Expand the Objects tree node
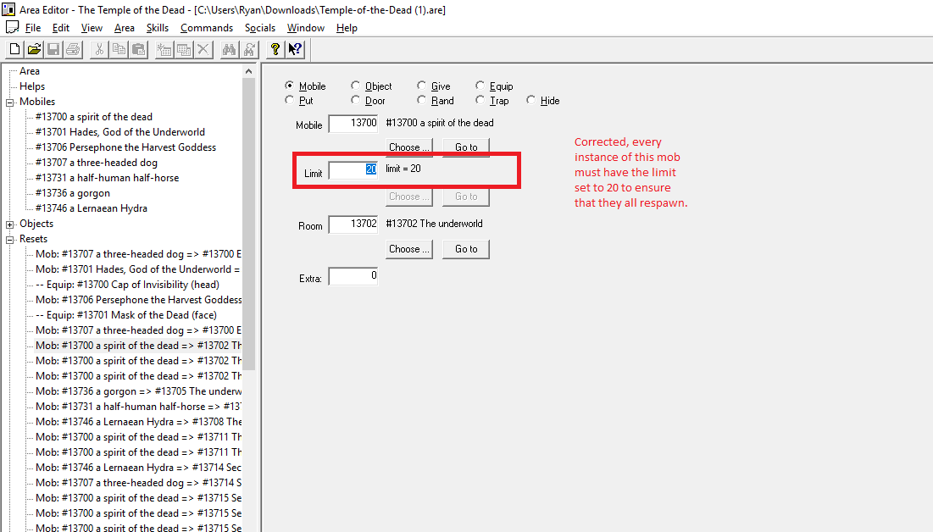Image resolution: width=933 pixels, height=532 pixels. pos(10,224)
